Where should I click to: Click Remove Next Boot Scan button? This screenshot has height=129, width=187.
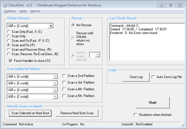coord(77,113)
